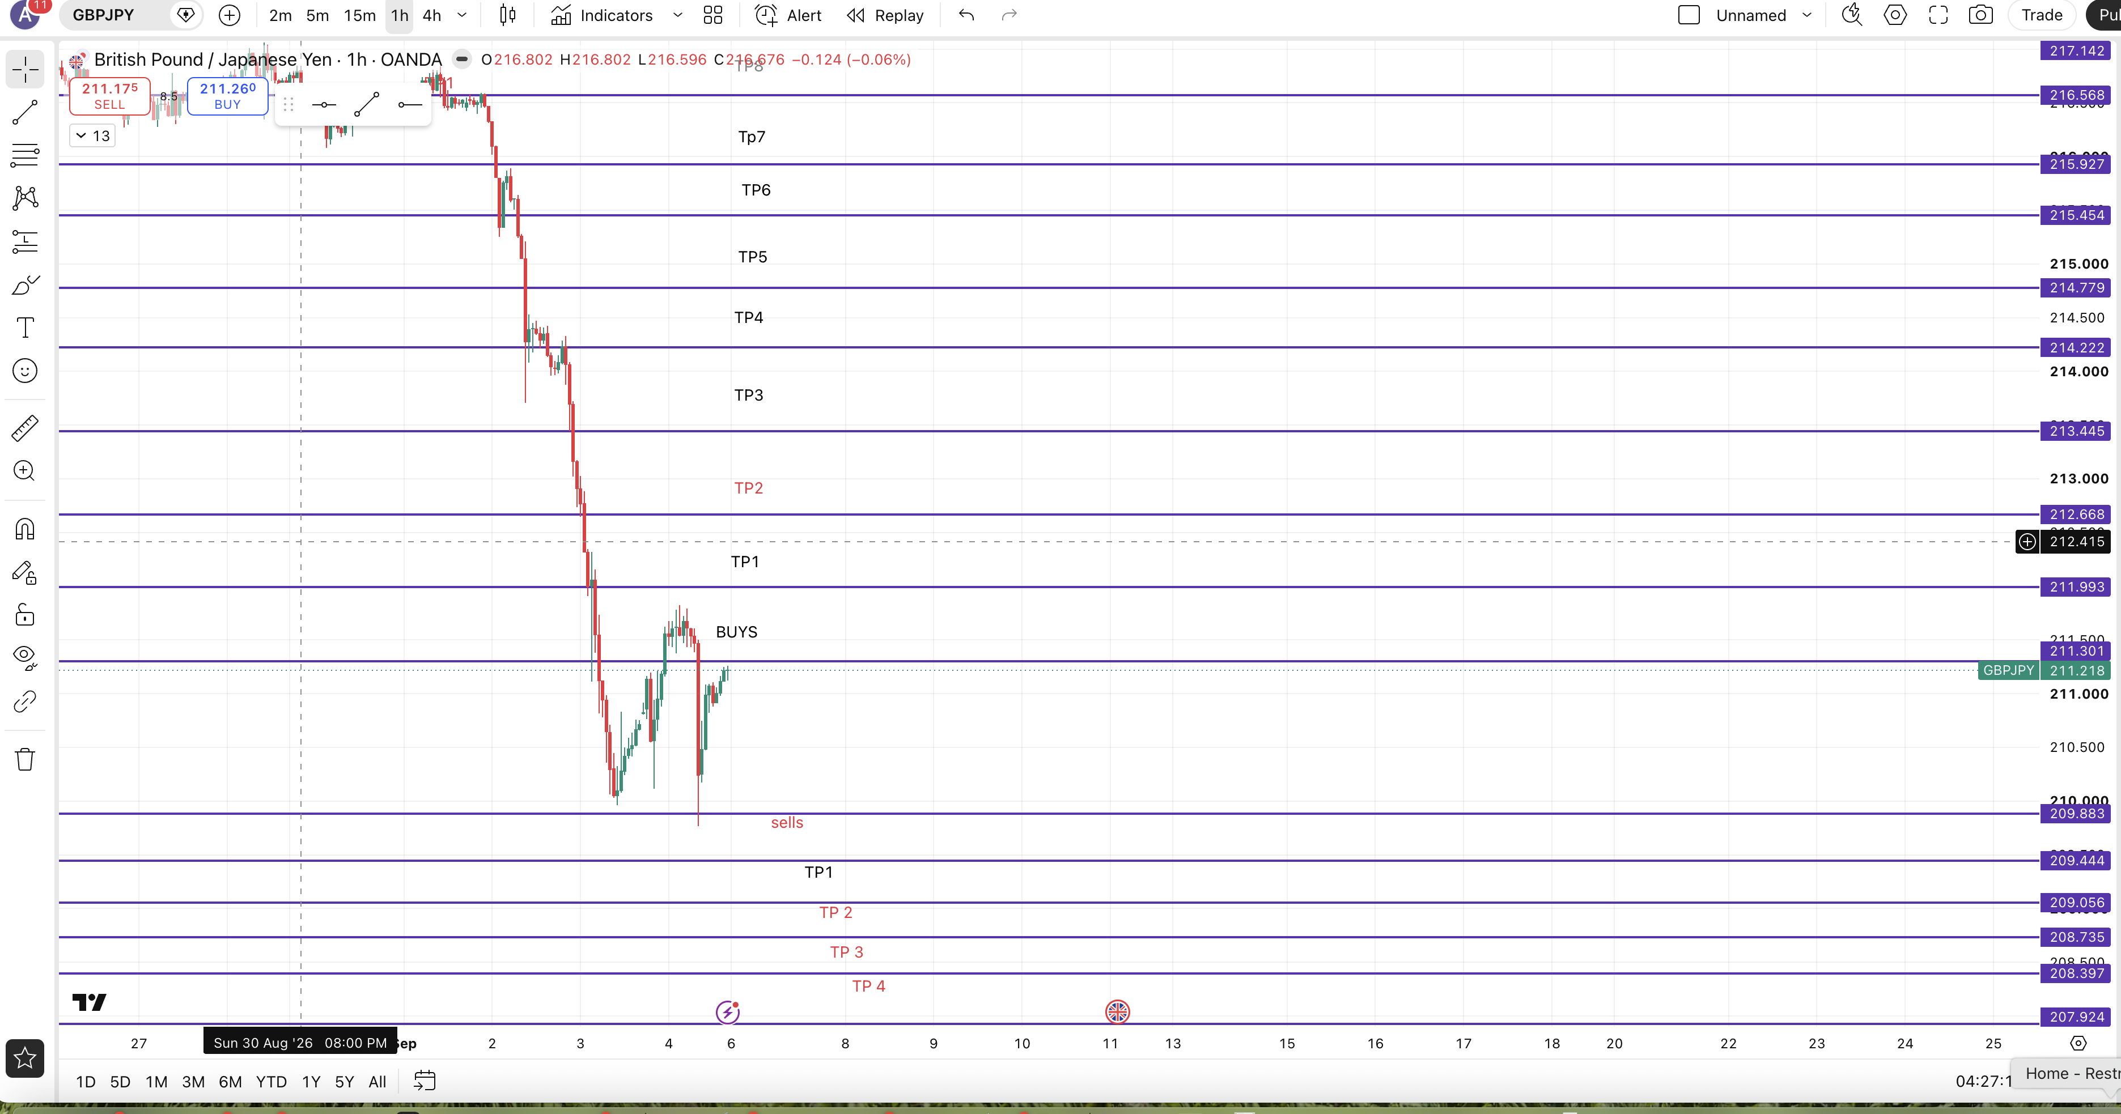The image size is (2121, 1114).
Task: Select the 6M date range
Action: click(231, 1081)
